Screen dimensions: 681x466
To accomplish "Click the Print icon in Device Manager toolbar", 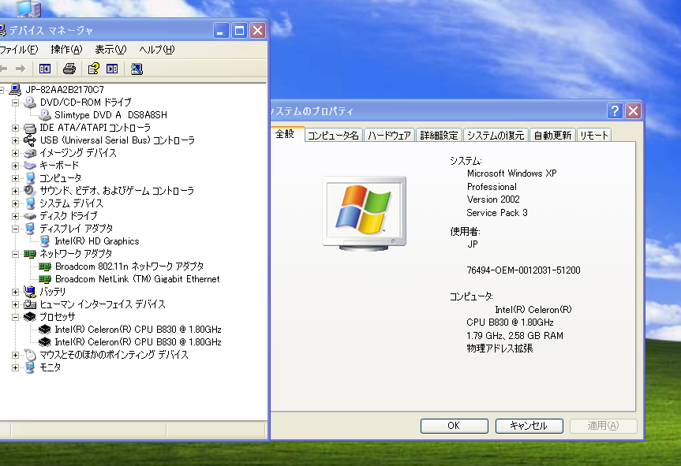I will click(x=69, y=69).
